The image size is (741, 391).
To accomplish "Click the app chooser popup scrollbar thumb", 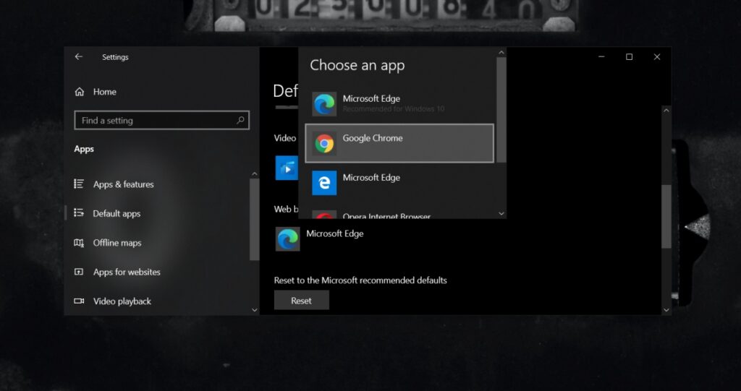I will (x=501, y=110).
